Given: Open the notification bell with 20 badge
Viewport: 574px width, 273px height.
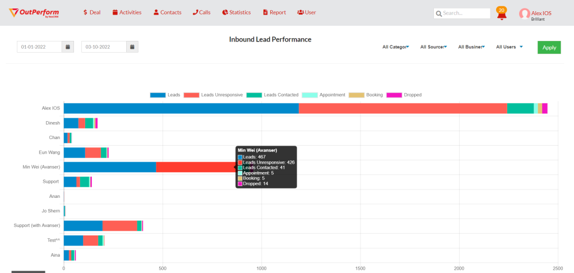Looking at the screenshot, I should click(502, 14).
